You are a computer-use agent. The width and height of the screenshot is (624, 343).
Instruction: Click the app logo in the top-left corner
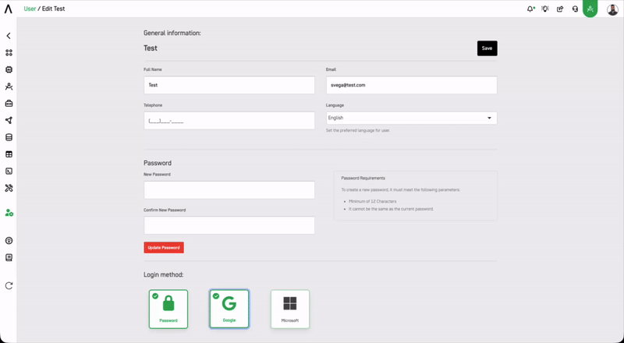[9, 9]
